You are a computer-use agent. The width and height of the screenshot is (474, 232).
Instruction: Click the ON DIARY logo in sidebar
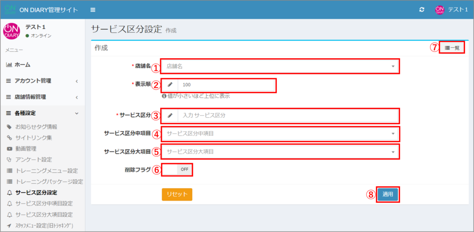[12, 31]
